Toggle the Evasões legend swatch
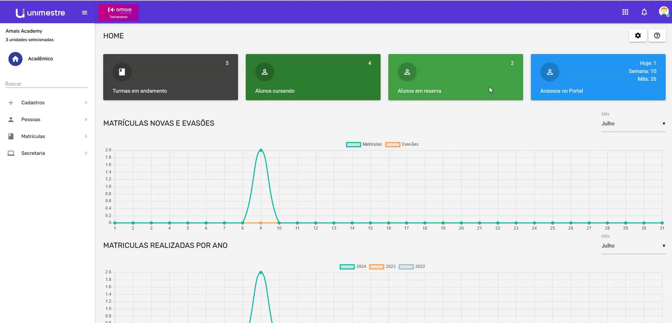Image resolution: width=672 pixels, height=323 pixels. (x=393, y=144)
